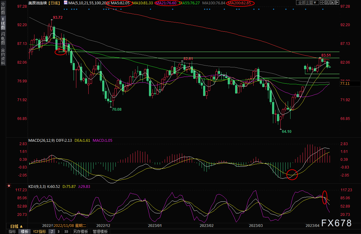The image size is (361, 234).
Task: Select the B template button
Action: click(59, 232)
